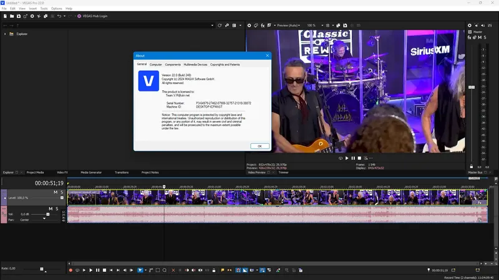This screenshot has height=280, width=499.
Task: Click the Record button in timeline transport
Action: (x=70, y=270)
